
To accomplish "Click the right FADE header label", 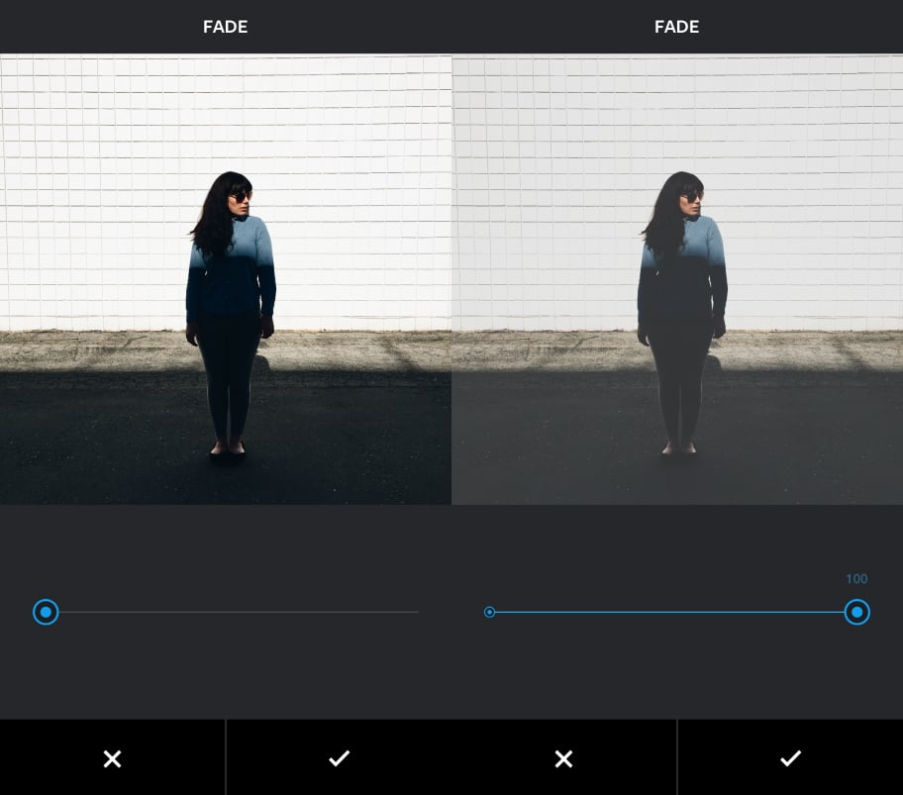I will pyautogui.click(x=676, y=27).
